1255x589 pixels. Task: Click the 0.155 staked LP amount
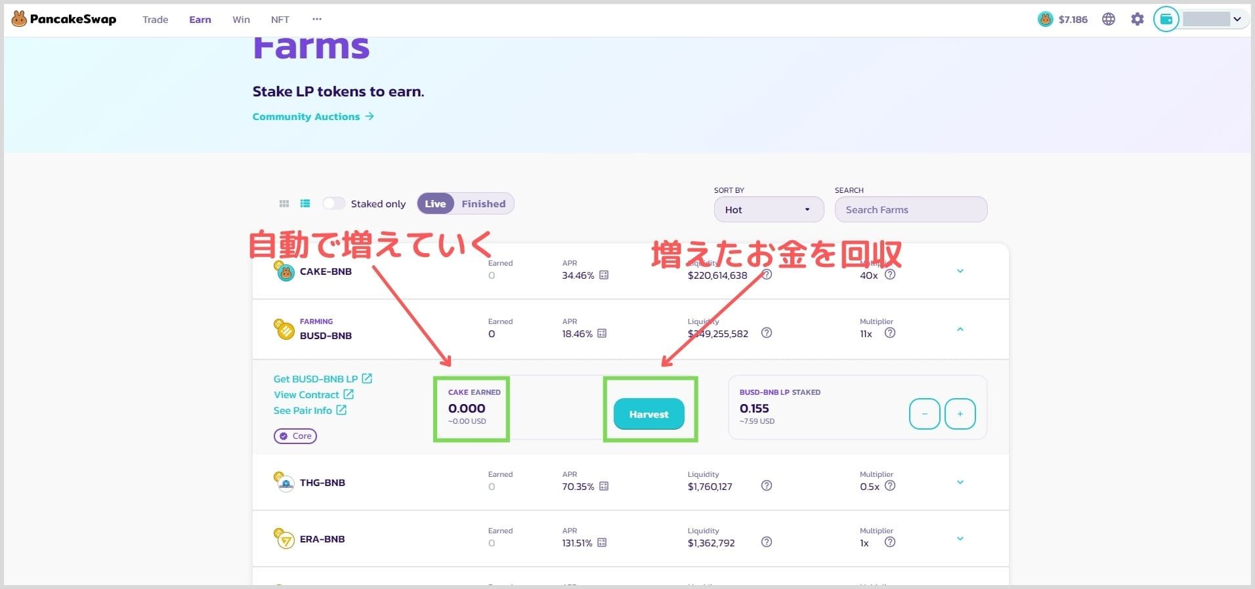coord(754,408)
